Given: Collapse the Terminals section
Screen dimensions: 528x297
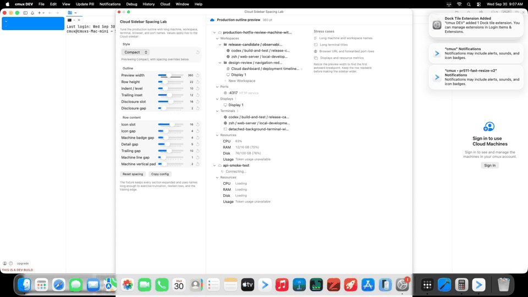Looking at the screenshot, I should pos(217,111).
